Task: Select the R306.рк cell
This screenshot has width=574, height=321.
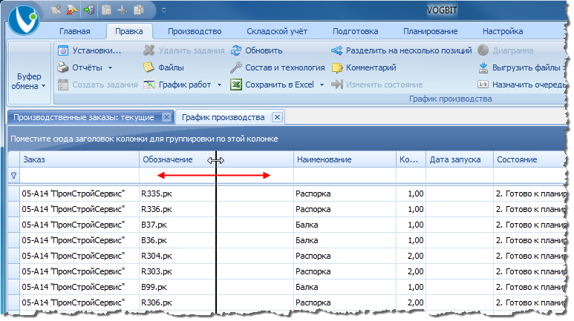Action: (216, 302)
